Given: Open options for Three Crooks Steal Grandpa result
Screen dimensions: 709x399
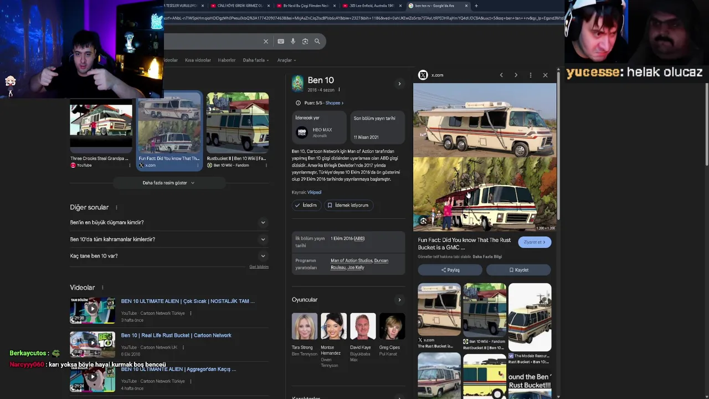Looking at the screenshot, I should [130, 165].
